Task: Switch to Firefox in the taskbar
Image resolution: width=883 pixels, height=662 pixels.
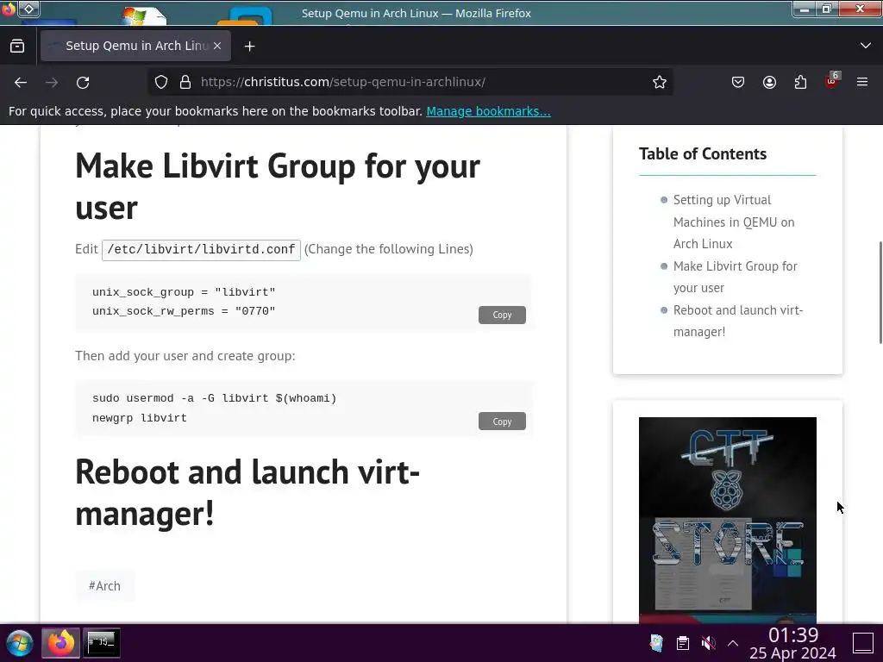Action: click(61, 643)
